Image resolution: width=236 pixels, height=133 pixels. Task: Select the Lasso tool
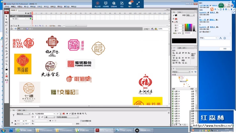click(x=7, y=25)
